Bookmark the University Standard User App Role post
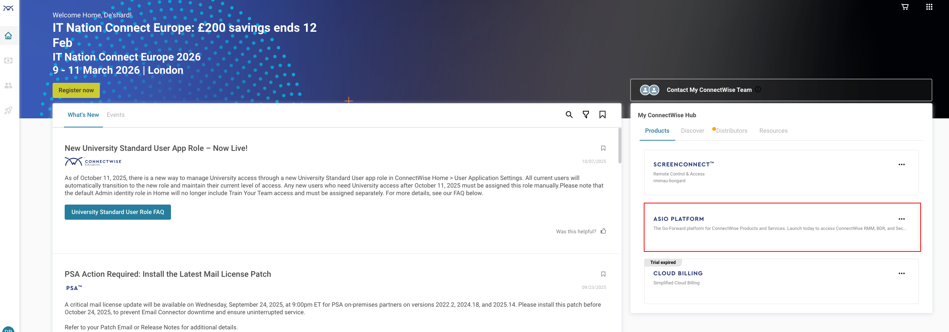Viewport: 949px width, 332px height. point(603,148)
